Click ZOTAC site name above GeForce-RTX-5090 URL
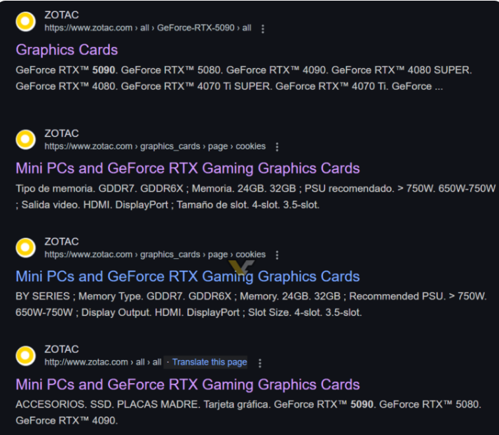499x435 pixels. (x=62, y=15)
